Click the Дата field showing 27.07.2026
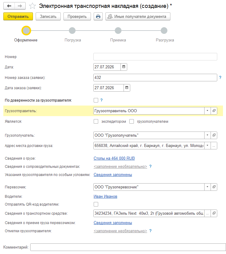The height and width of the screenshot is (254, 226). pyautogui.click(x=107, y=67)
